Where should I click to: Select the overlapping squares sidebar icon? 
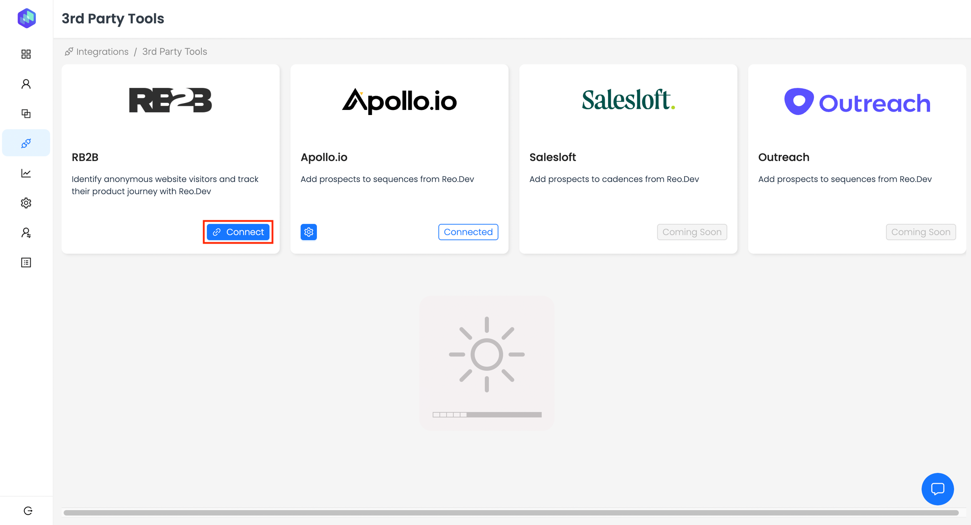(x=26, y=114)
